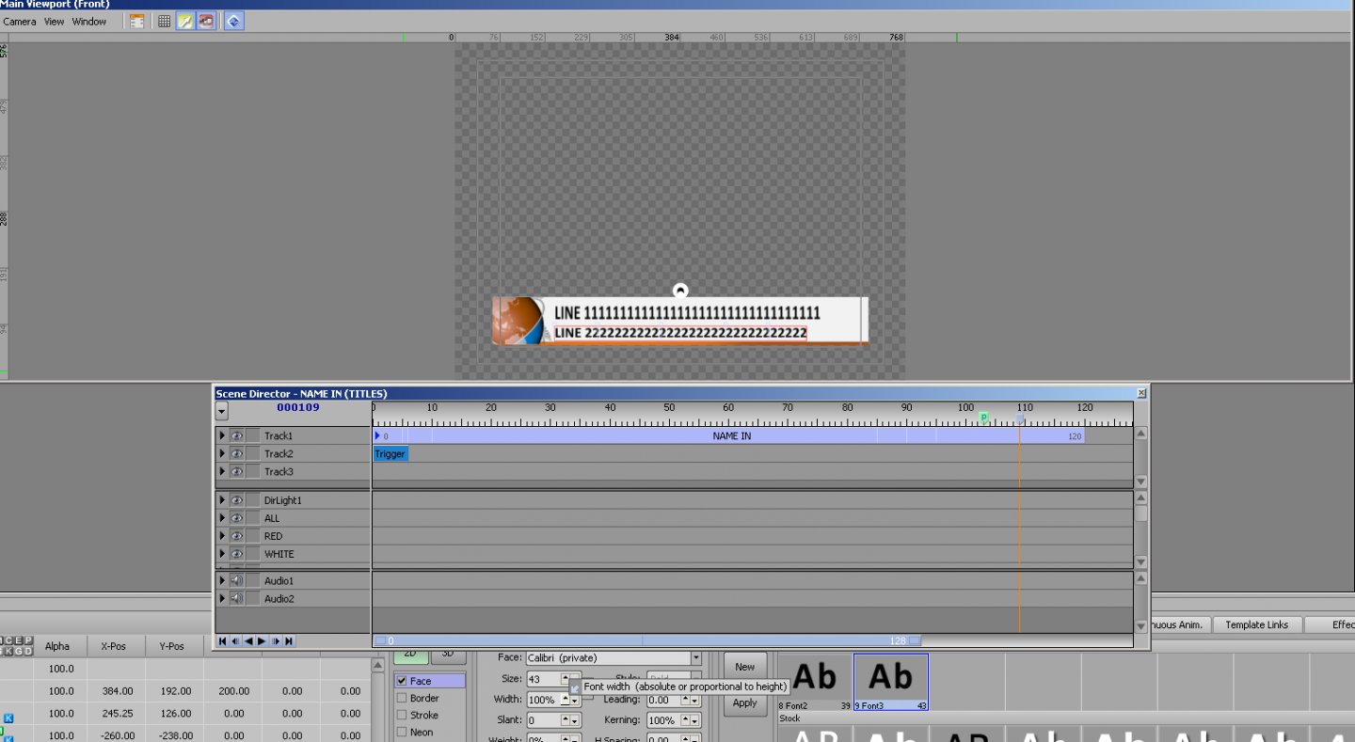1355x742 pixels.
Task: Expand Track1 in Scene Director
Action: pos(222,435)
